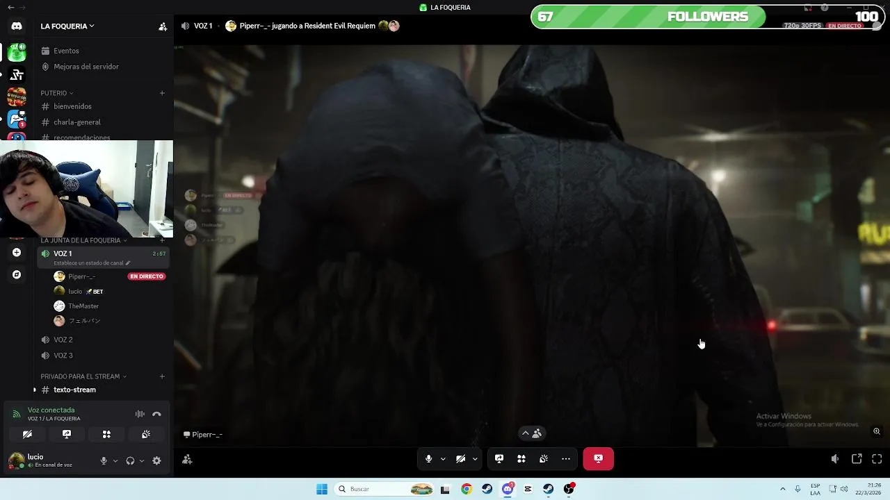Mute microphone in the user panel
The image size is (890, 500).
pyautogui.click(x=104, y=460)
